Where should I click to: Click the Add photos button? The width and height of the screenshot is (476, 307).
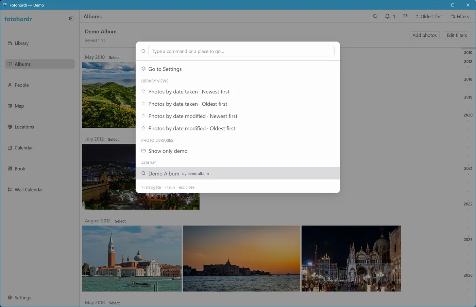(x=424, y=35)
